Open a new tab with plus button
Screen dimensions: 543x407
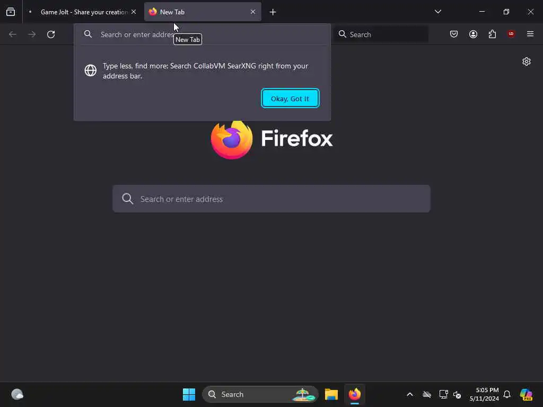(x=273, y=12)
